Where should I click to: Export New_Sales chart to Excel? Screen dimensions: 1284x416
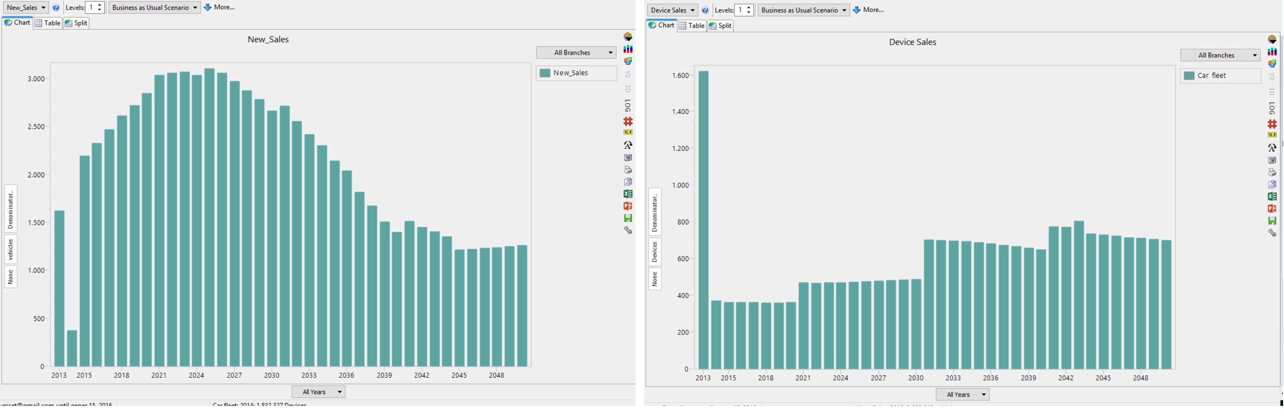[x=627, y=194]
